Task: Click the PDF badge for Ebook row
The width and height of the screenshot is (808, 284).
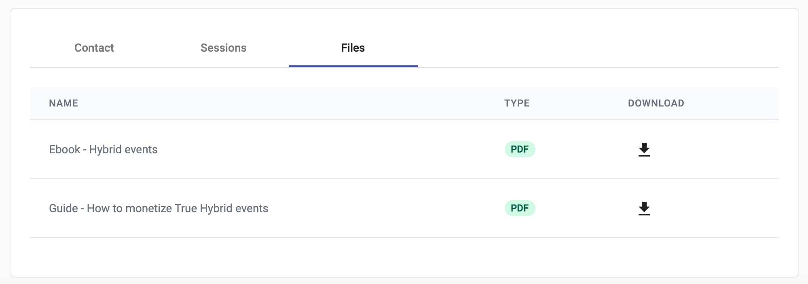Action: coord(520,149)
